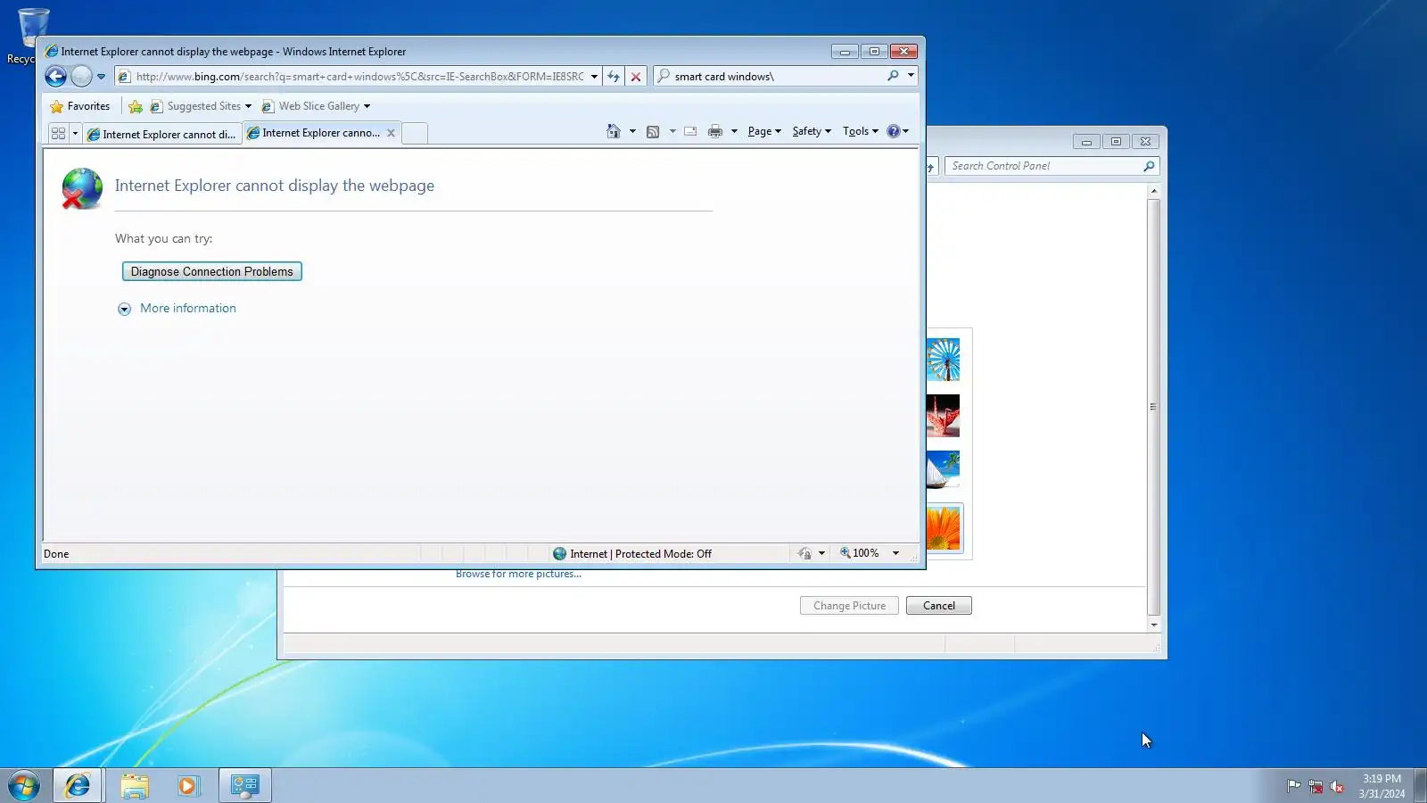Show Quick Tabs thumbnail view
1427x803 pixels.
pos(58,134)
